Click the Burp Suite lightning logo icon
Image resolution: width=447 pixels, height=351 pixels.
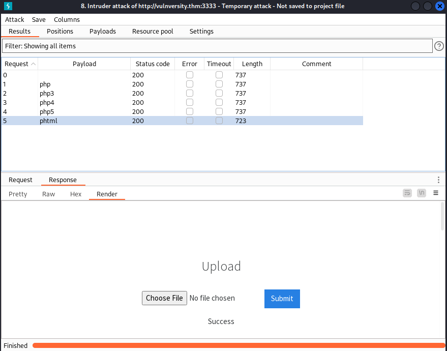[x=8, y=6]
